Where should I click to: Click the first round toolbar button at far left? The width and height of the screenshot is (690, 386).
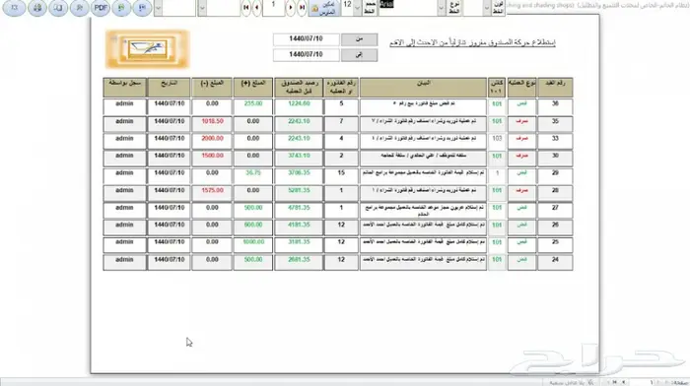[15, 8]
